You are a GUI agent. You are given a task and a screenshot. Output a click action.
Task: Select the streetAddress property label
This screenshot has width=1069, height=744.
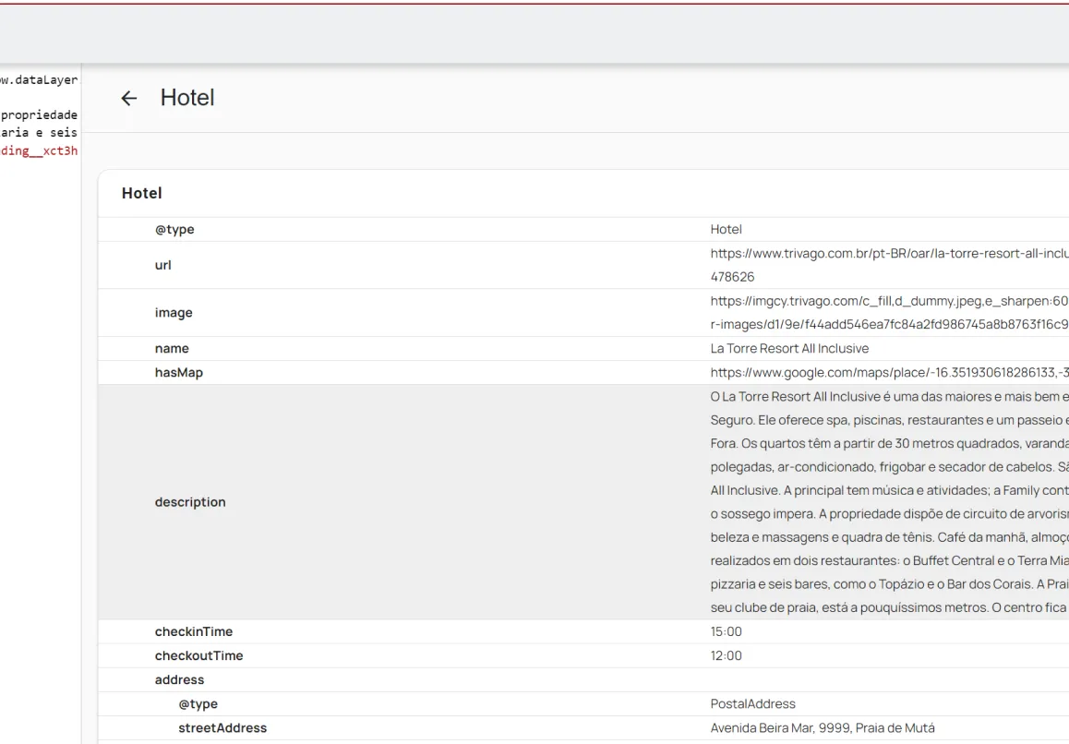[222, 727]
